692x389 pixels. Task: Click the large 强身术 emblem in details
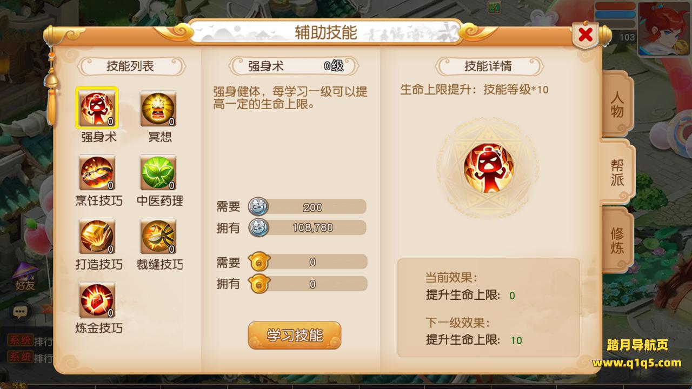click(x=488, y=169)
